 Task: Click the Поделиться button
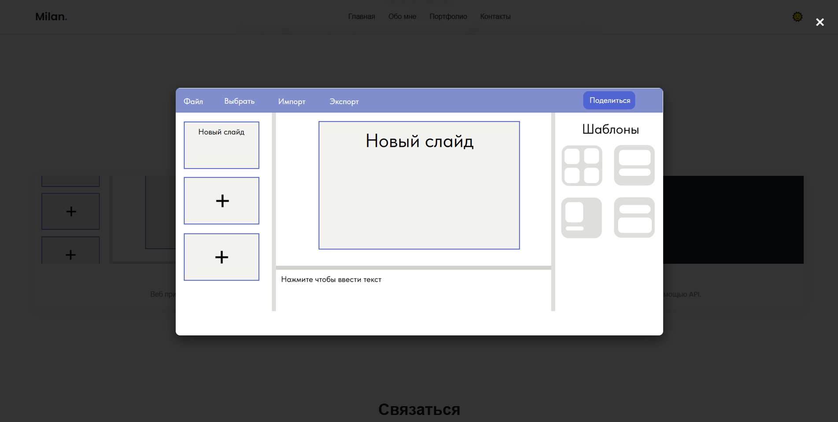point(609,100)
